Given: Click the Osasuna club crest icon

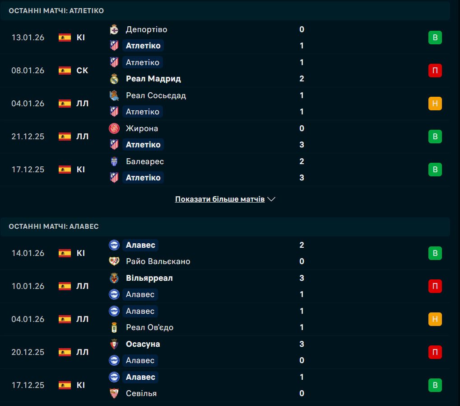Looking at the screenshot, I should tap(114, 344).
